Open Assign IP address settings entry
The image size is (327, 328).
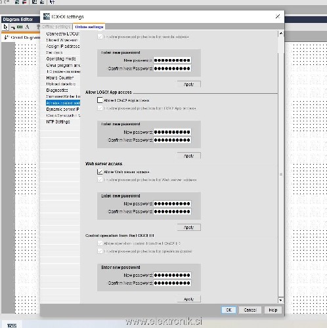[x=63, y=46]
